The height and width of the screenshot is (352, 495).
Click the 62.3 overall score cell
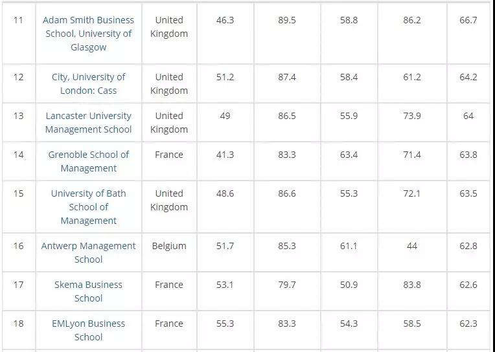coord(468,324)
